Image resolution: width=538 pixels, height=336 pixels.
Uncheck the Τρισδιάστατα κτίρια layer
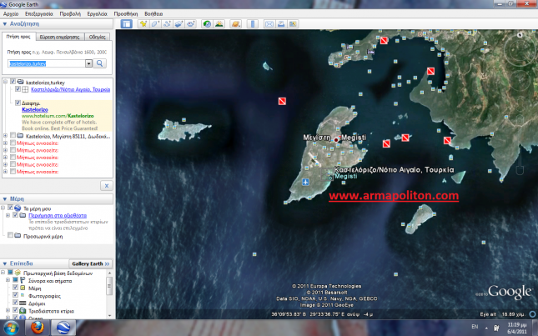point(16,310)
